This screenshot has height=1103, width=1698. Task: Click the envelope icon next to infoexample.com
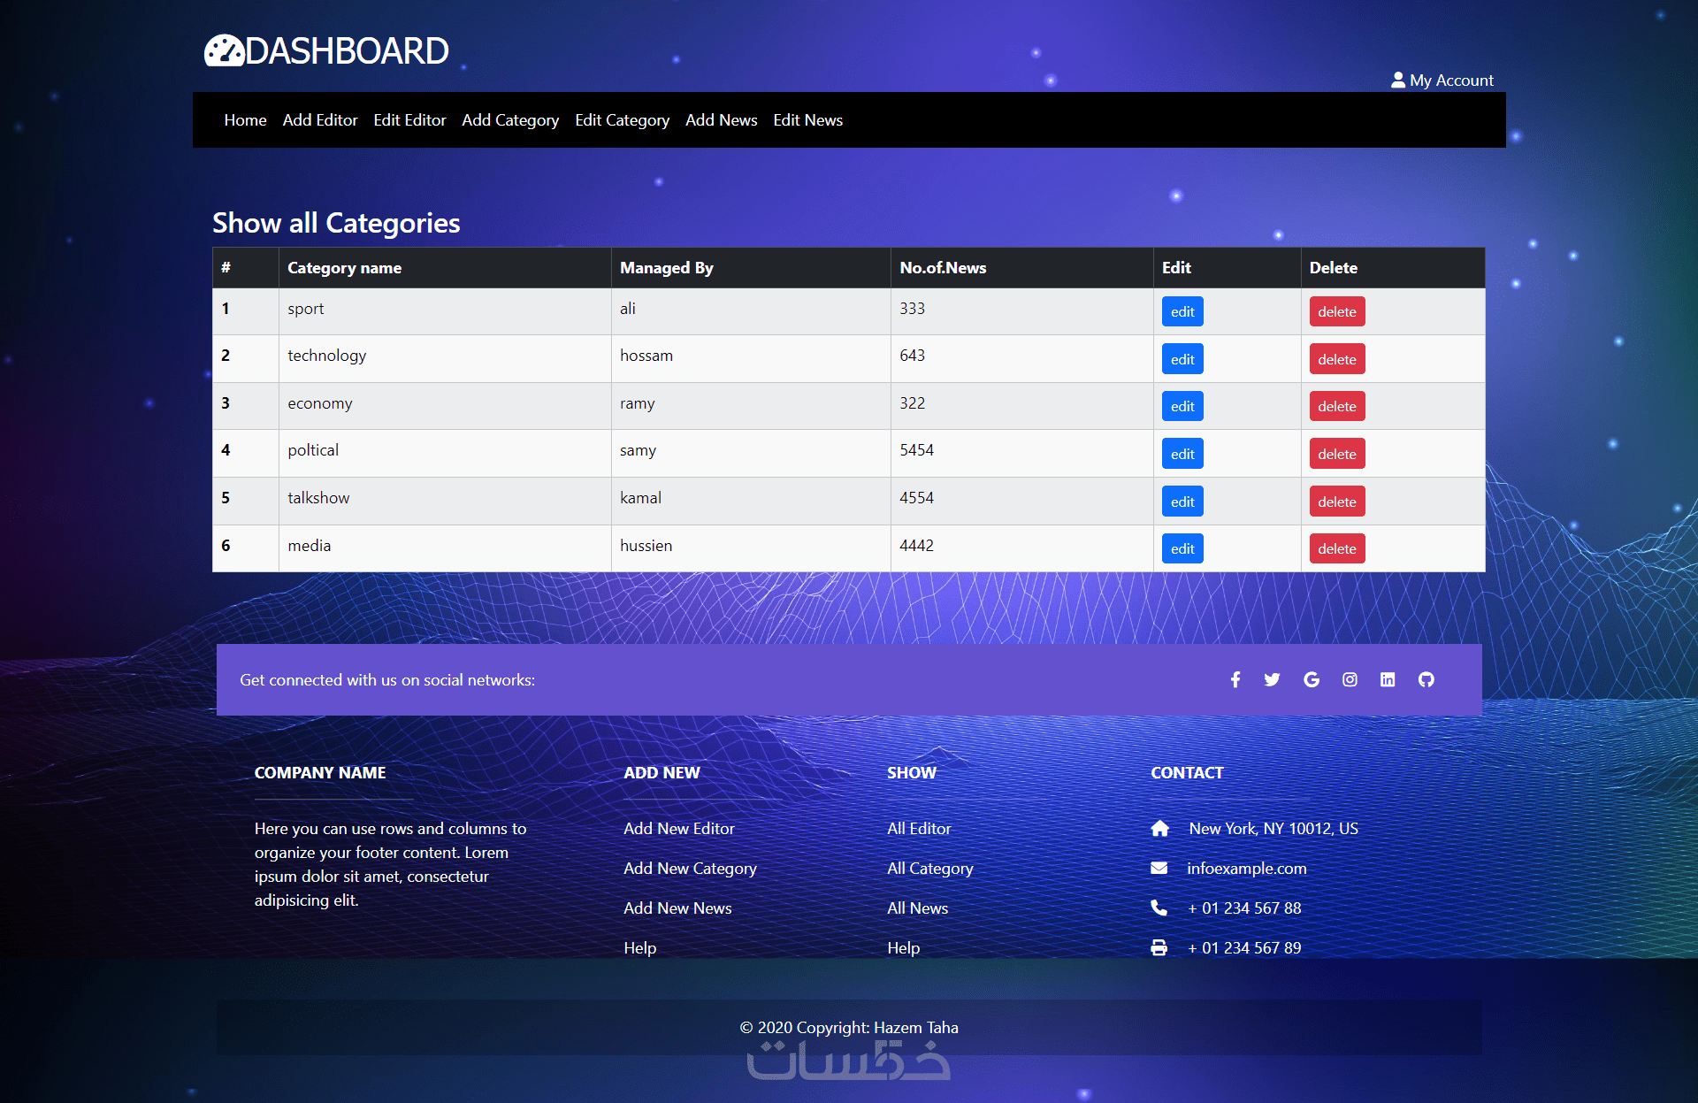pos(1159,868)
